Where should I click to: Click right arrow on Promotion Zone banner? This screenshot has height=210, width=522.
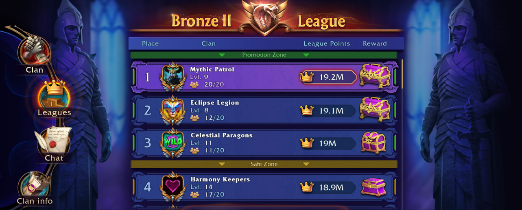tap(306, 55)
